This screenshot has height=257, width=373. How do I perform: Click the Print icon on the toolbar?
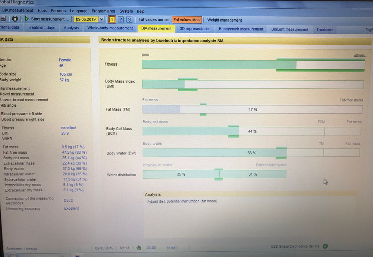(x=3, y=19)
